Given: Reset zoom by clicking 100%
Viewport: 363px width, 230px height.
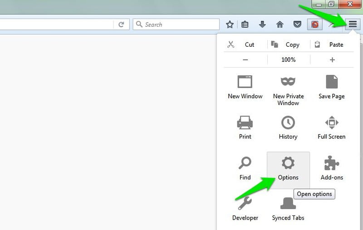Looking at the screenshot, I should pos(288,60).
